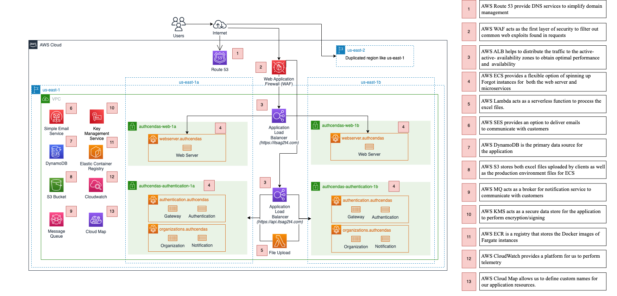Click the 'us-east-1a' availability zone label
Image resolution: width=617 pixels, height=296 pixels.
point(189,82)
